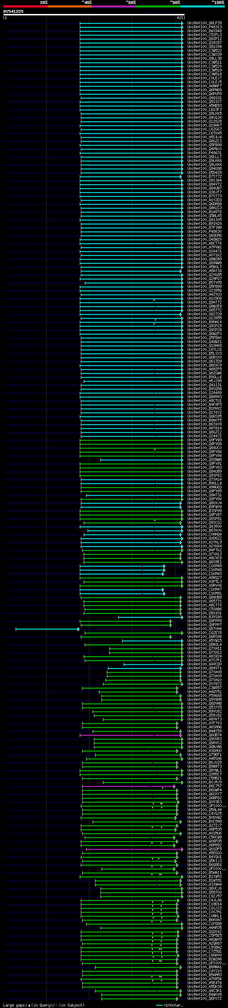Click the purple ~60% identity legend segment

tap(114, 6)
